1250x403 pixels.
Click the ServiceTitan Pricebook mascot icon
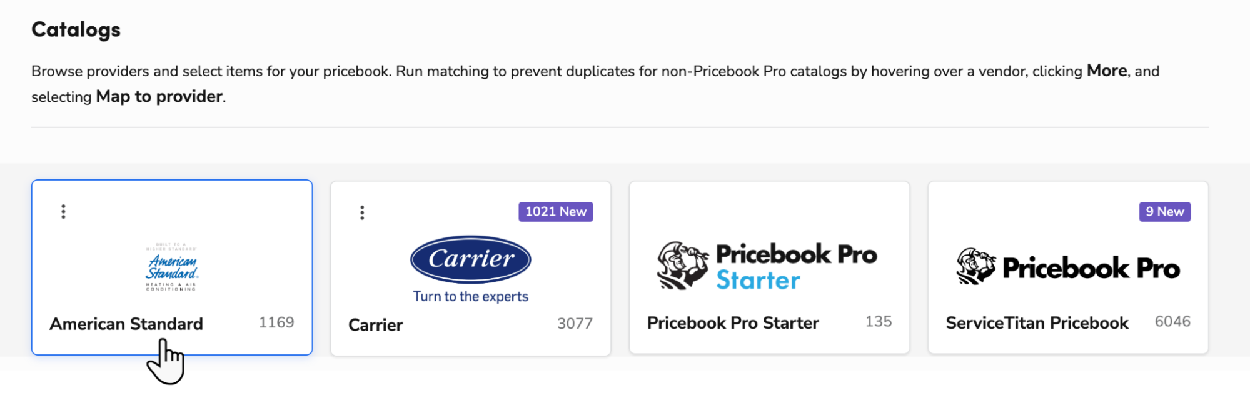[975, 267]
